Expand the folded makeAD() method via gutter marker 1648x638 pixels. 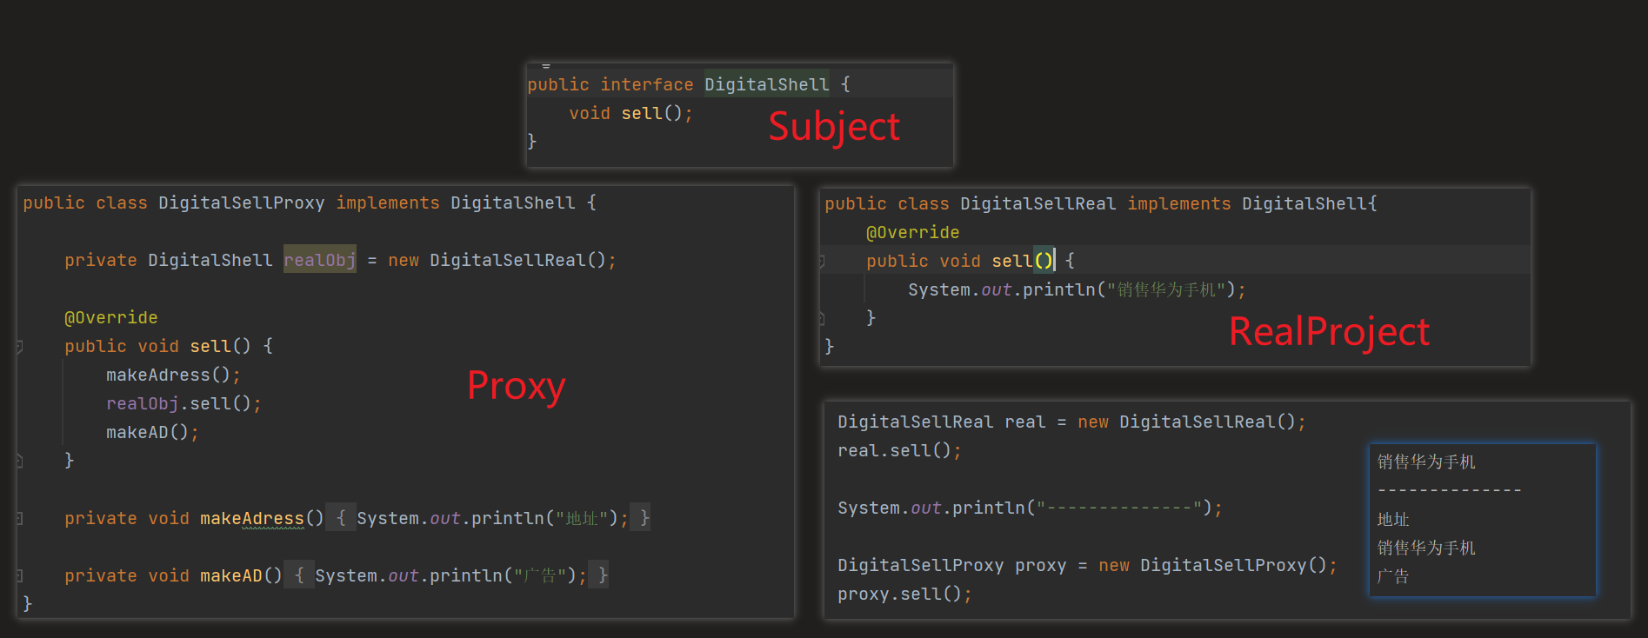pos(19,576)
